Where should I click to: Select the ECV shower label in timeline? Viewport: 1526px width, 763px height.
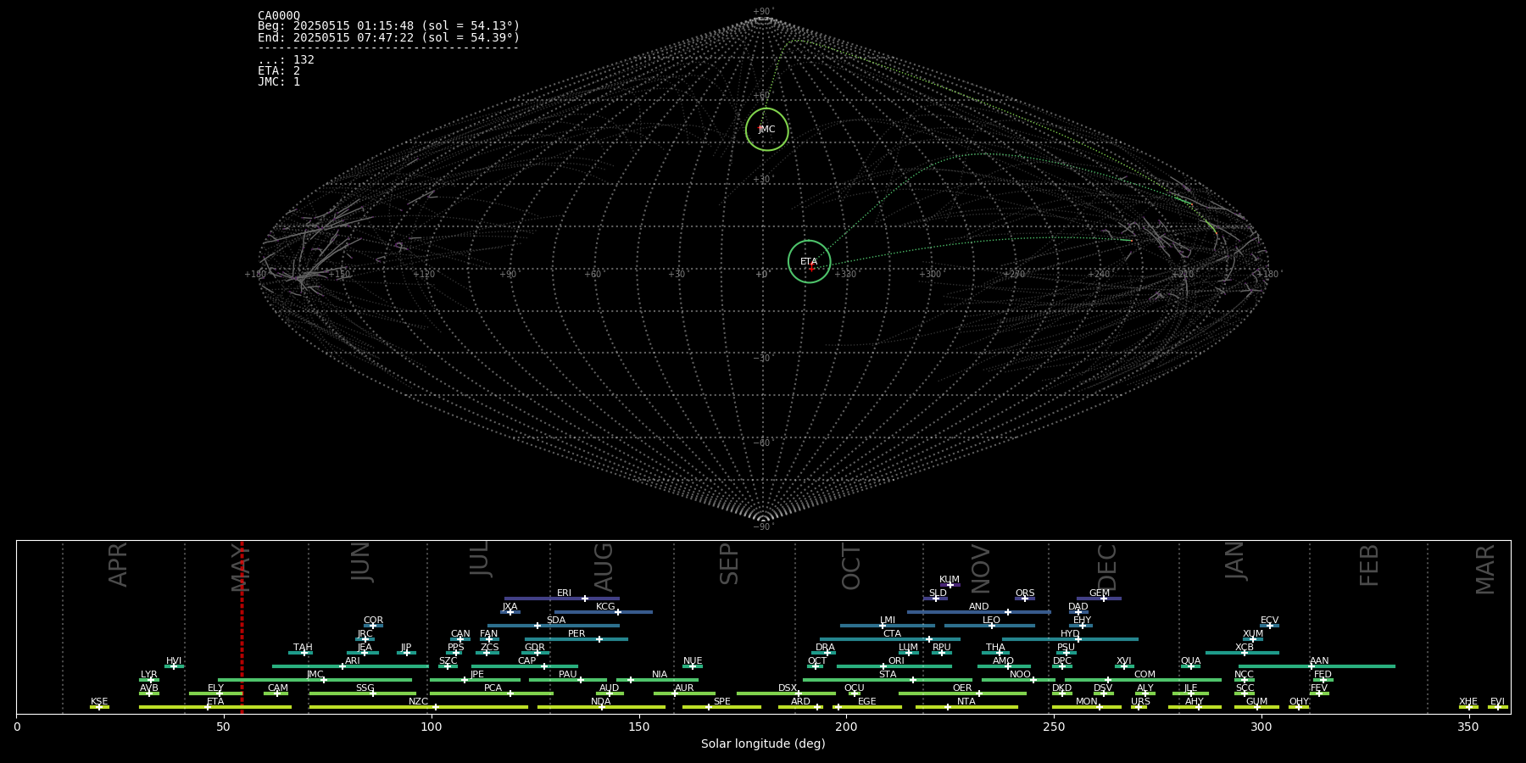1269,620
